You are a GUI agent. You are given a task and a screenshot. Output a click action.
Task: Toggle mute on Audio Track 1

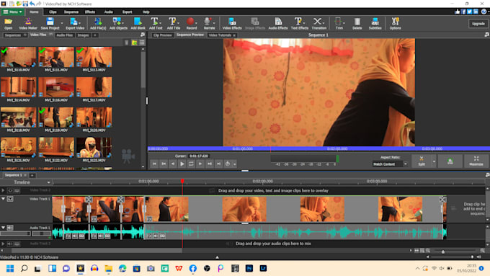[10, 228]
